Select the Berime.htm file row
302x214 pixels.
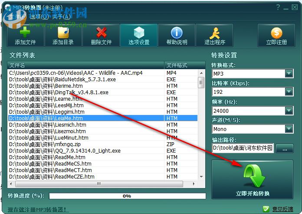(103, 86)
